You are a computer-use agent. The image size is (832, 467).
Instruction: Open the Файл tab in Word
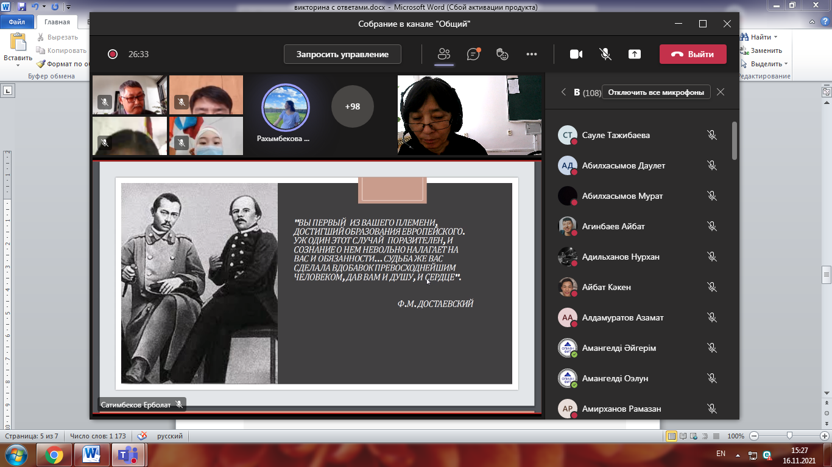17,22
